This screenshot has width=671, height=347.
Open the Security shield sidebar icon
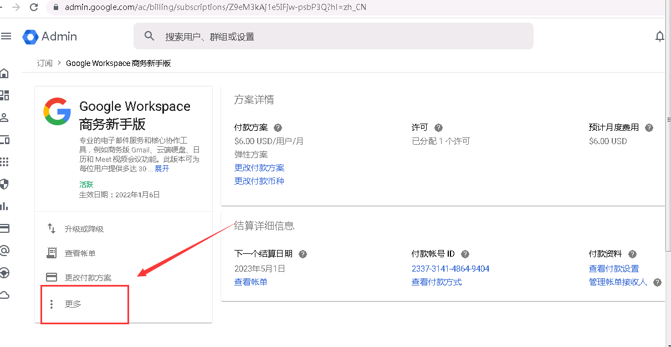coord(4,184)
